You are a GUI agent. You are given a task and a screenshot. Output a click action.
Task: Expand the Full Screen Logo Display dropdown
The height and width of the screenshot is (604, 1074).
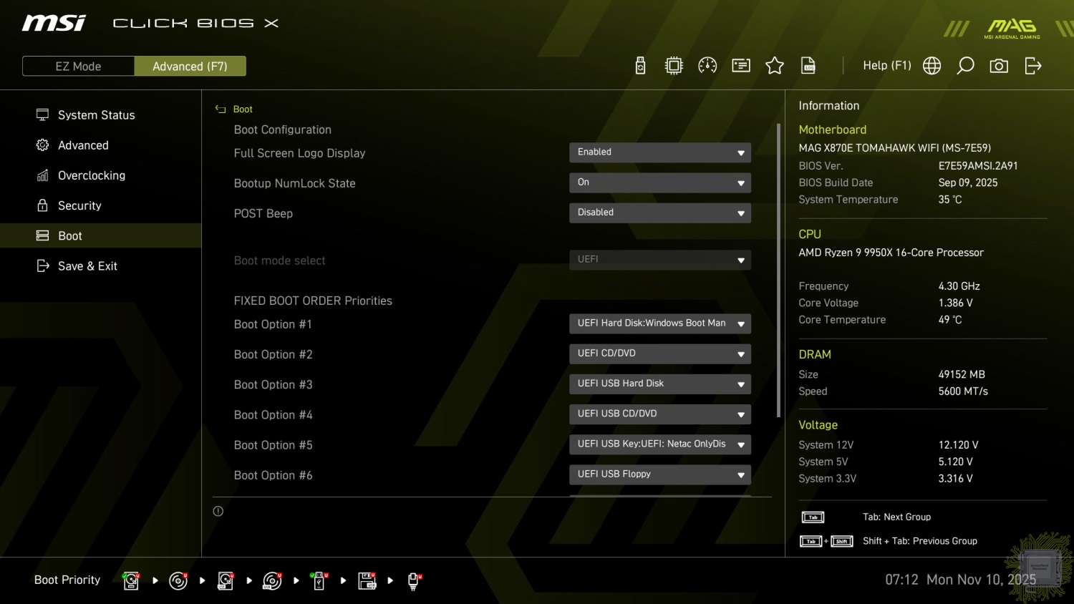tap(659, 152)
